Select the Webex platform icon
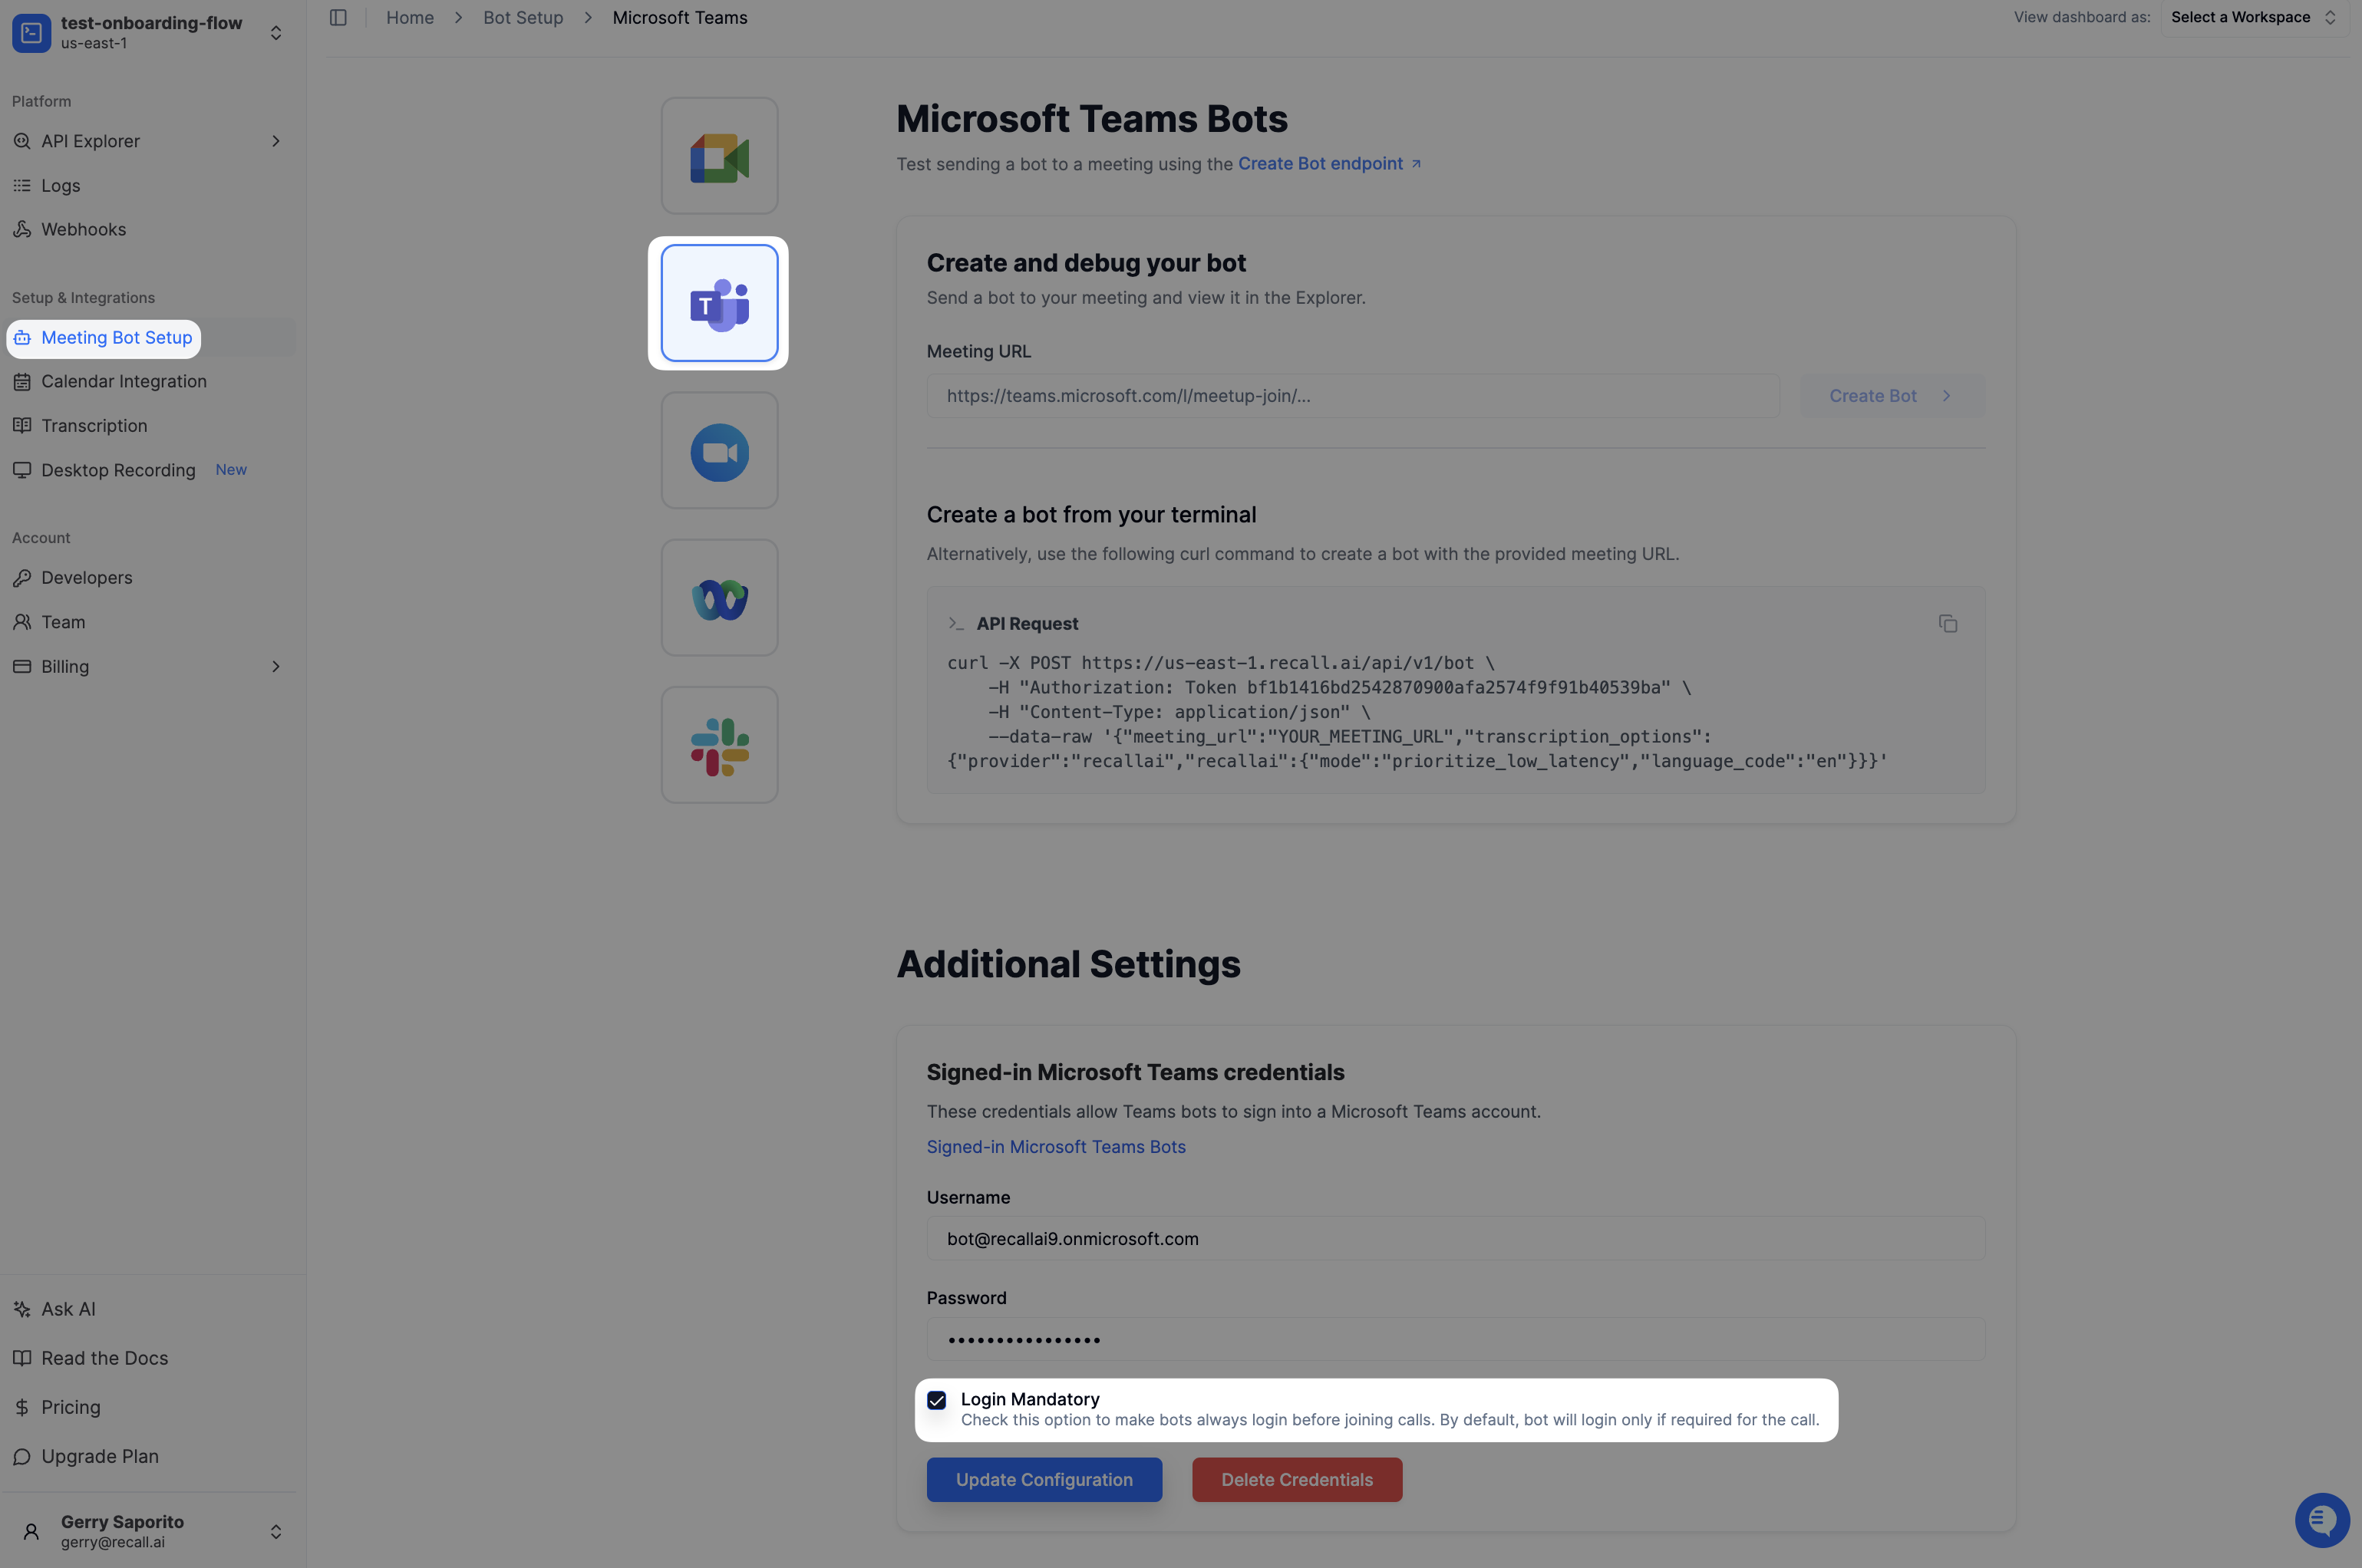 tap(719, 598)
